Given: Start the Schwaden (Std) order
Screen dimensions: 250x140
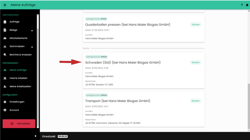Looking at the screenshot, I should point(195,63).
